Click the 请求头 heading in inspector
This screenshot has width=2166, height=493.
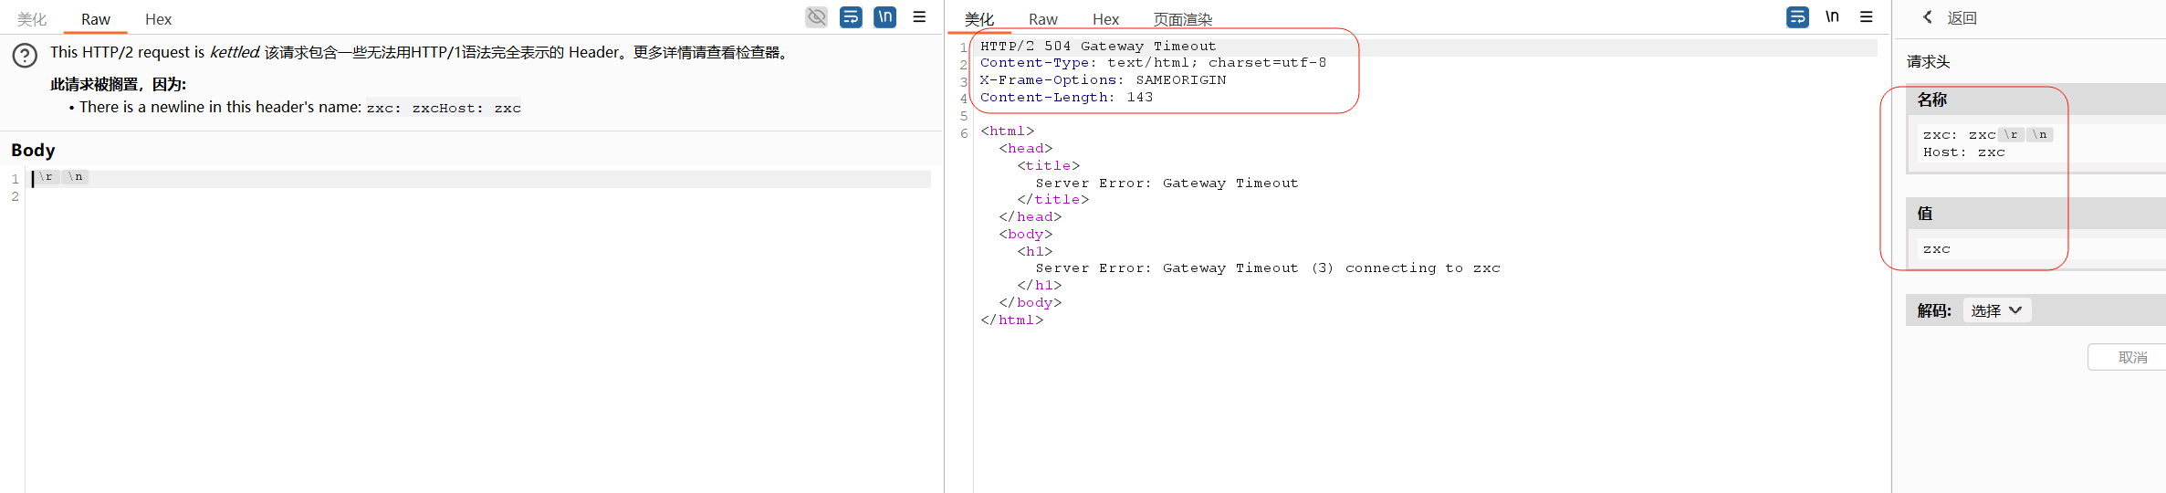1928,61
